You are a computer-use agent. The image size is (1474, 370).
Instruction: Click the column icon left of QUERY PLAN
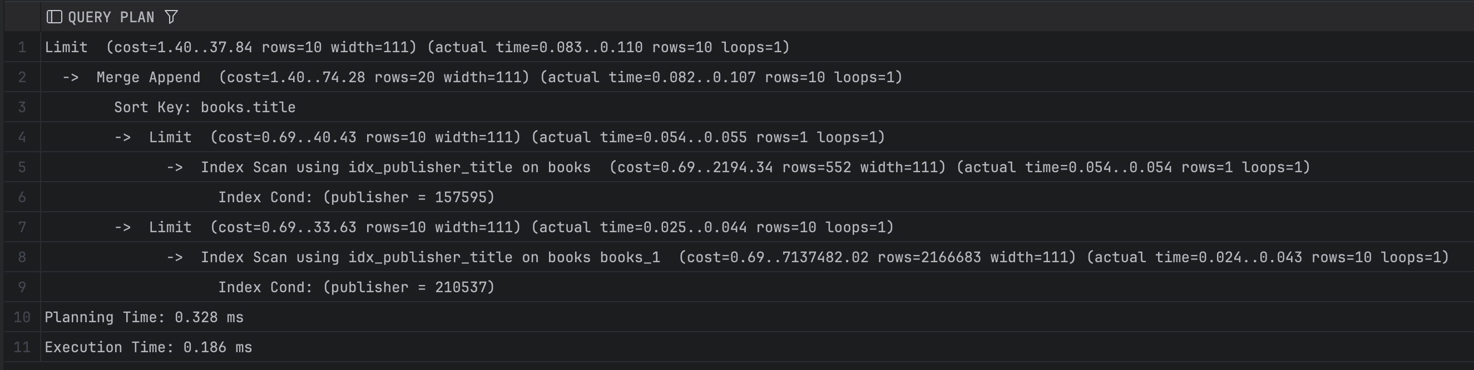55,17
